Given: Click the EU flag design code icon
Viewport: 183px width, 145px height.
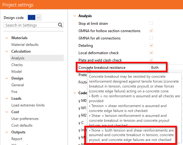Looking at the screenshot, I should pyautogui.click(x=32, y=17).
